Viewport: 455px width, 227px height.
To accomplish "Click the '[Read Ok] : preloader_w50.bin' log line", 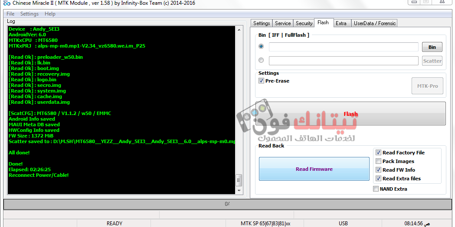I will coord(46,57).
